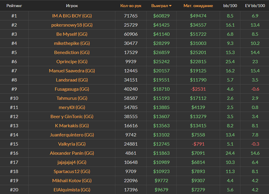Open player IM A BIG BOY (GG)
The width and height of the screenshot is (269, 194).
(72, 16)
